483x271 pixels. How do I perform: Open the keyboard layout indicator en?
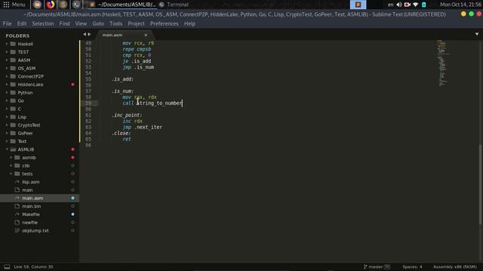[x=390, y=5]
